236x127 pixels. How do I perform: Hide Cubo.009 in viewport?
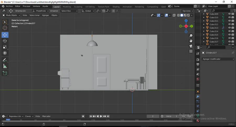pos(229,14)
